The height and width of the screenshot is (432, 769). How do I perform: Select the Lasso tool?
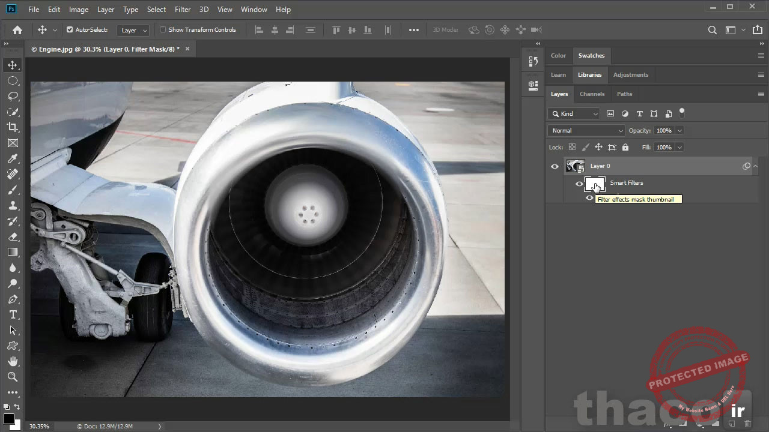pyautogui.click(x=13, y=96)
